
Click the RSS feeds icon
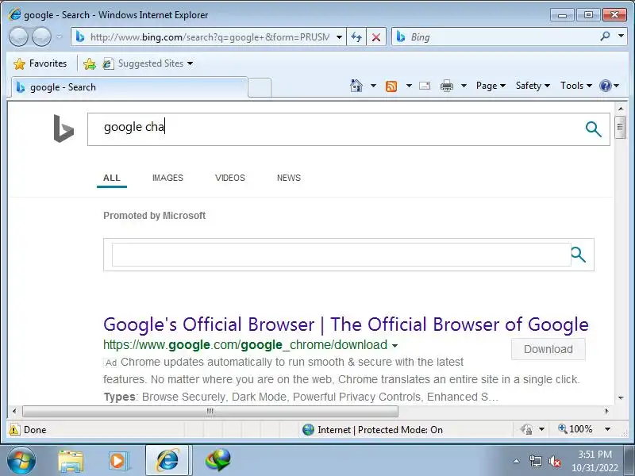pos(391,86)
